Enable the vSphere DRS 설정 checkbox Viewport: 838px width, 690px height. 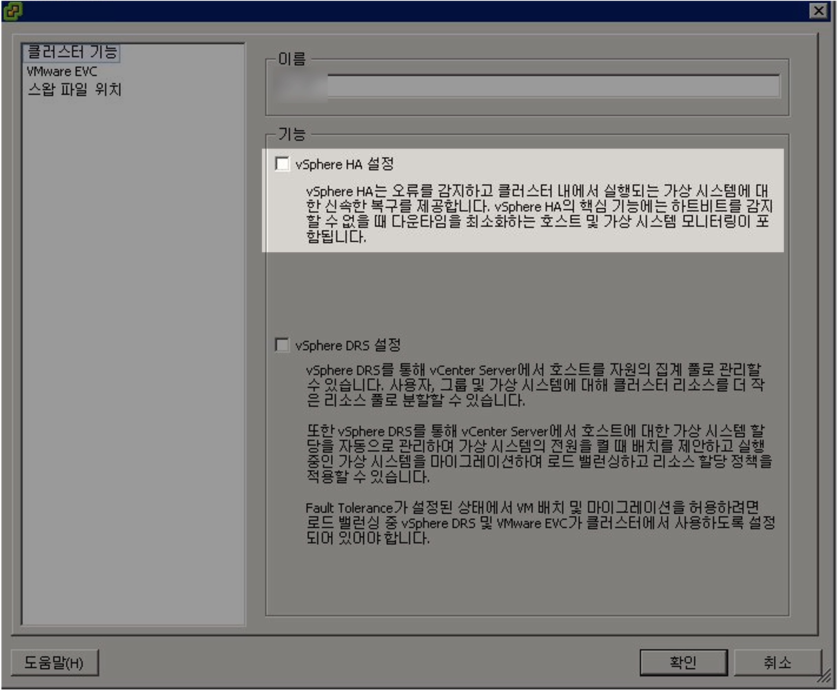click(x=282, y=344)
